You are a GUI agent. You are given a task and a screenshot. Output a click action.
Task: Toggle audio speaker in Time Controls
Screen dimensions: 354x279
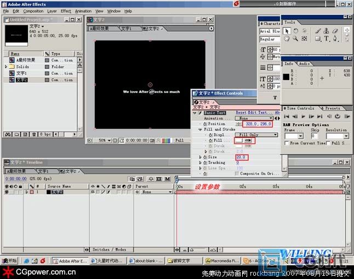(x=329, y=117)
